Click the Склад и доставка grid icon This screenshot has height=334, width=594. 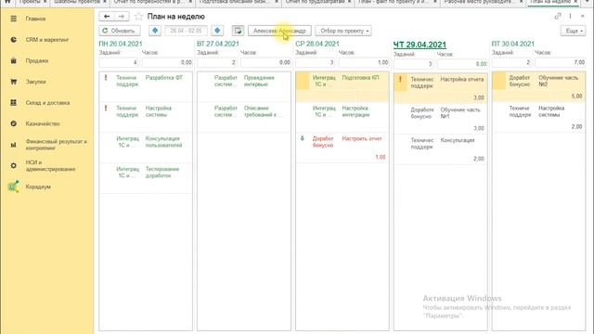(14, 103)
